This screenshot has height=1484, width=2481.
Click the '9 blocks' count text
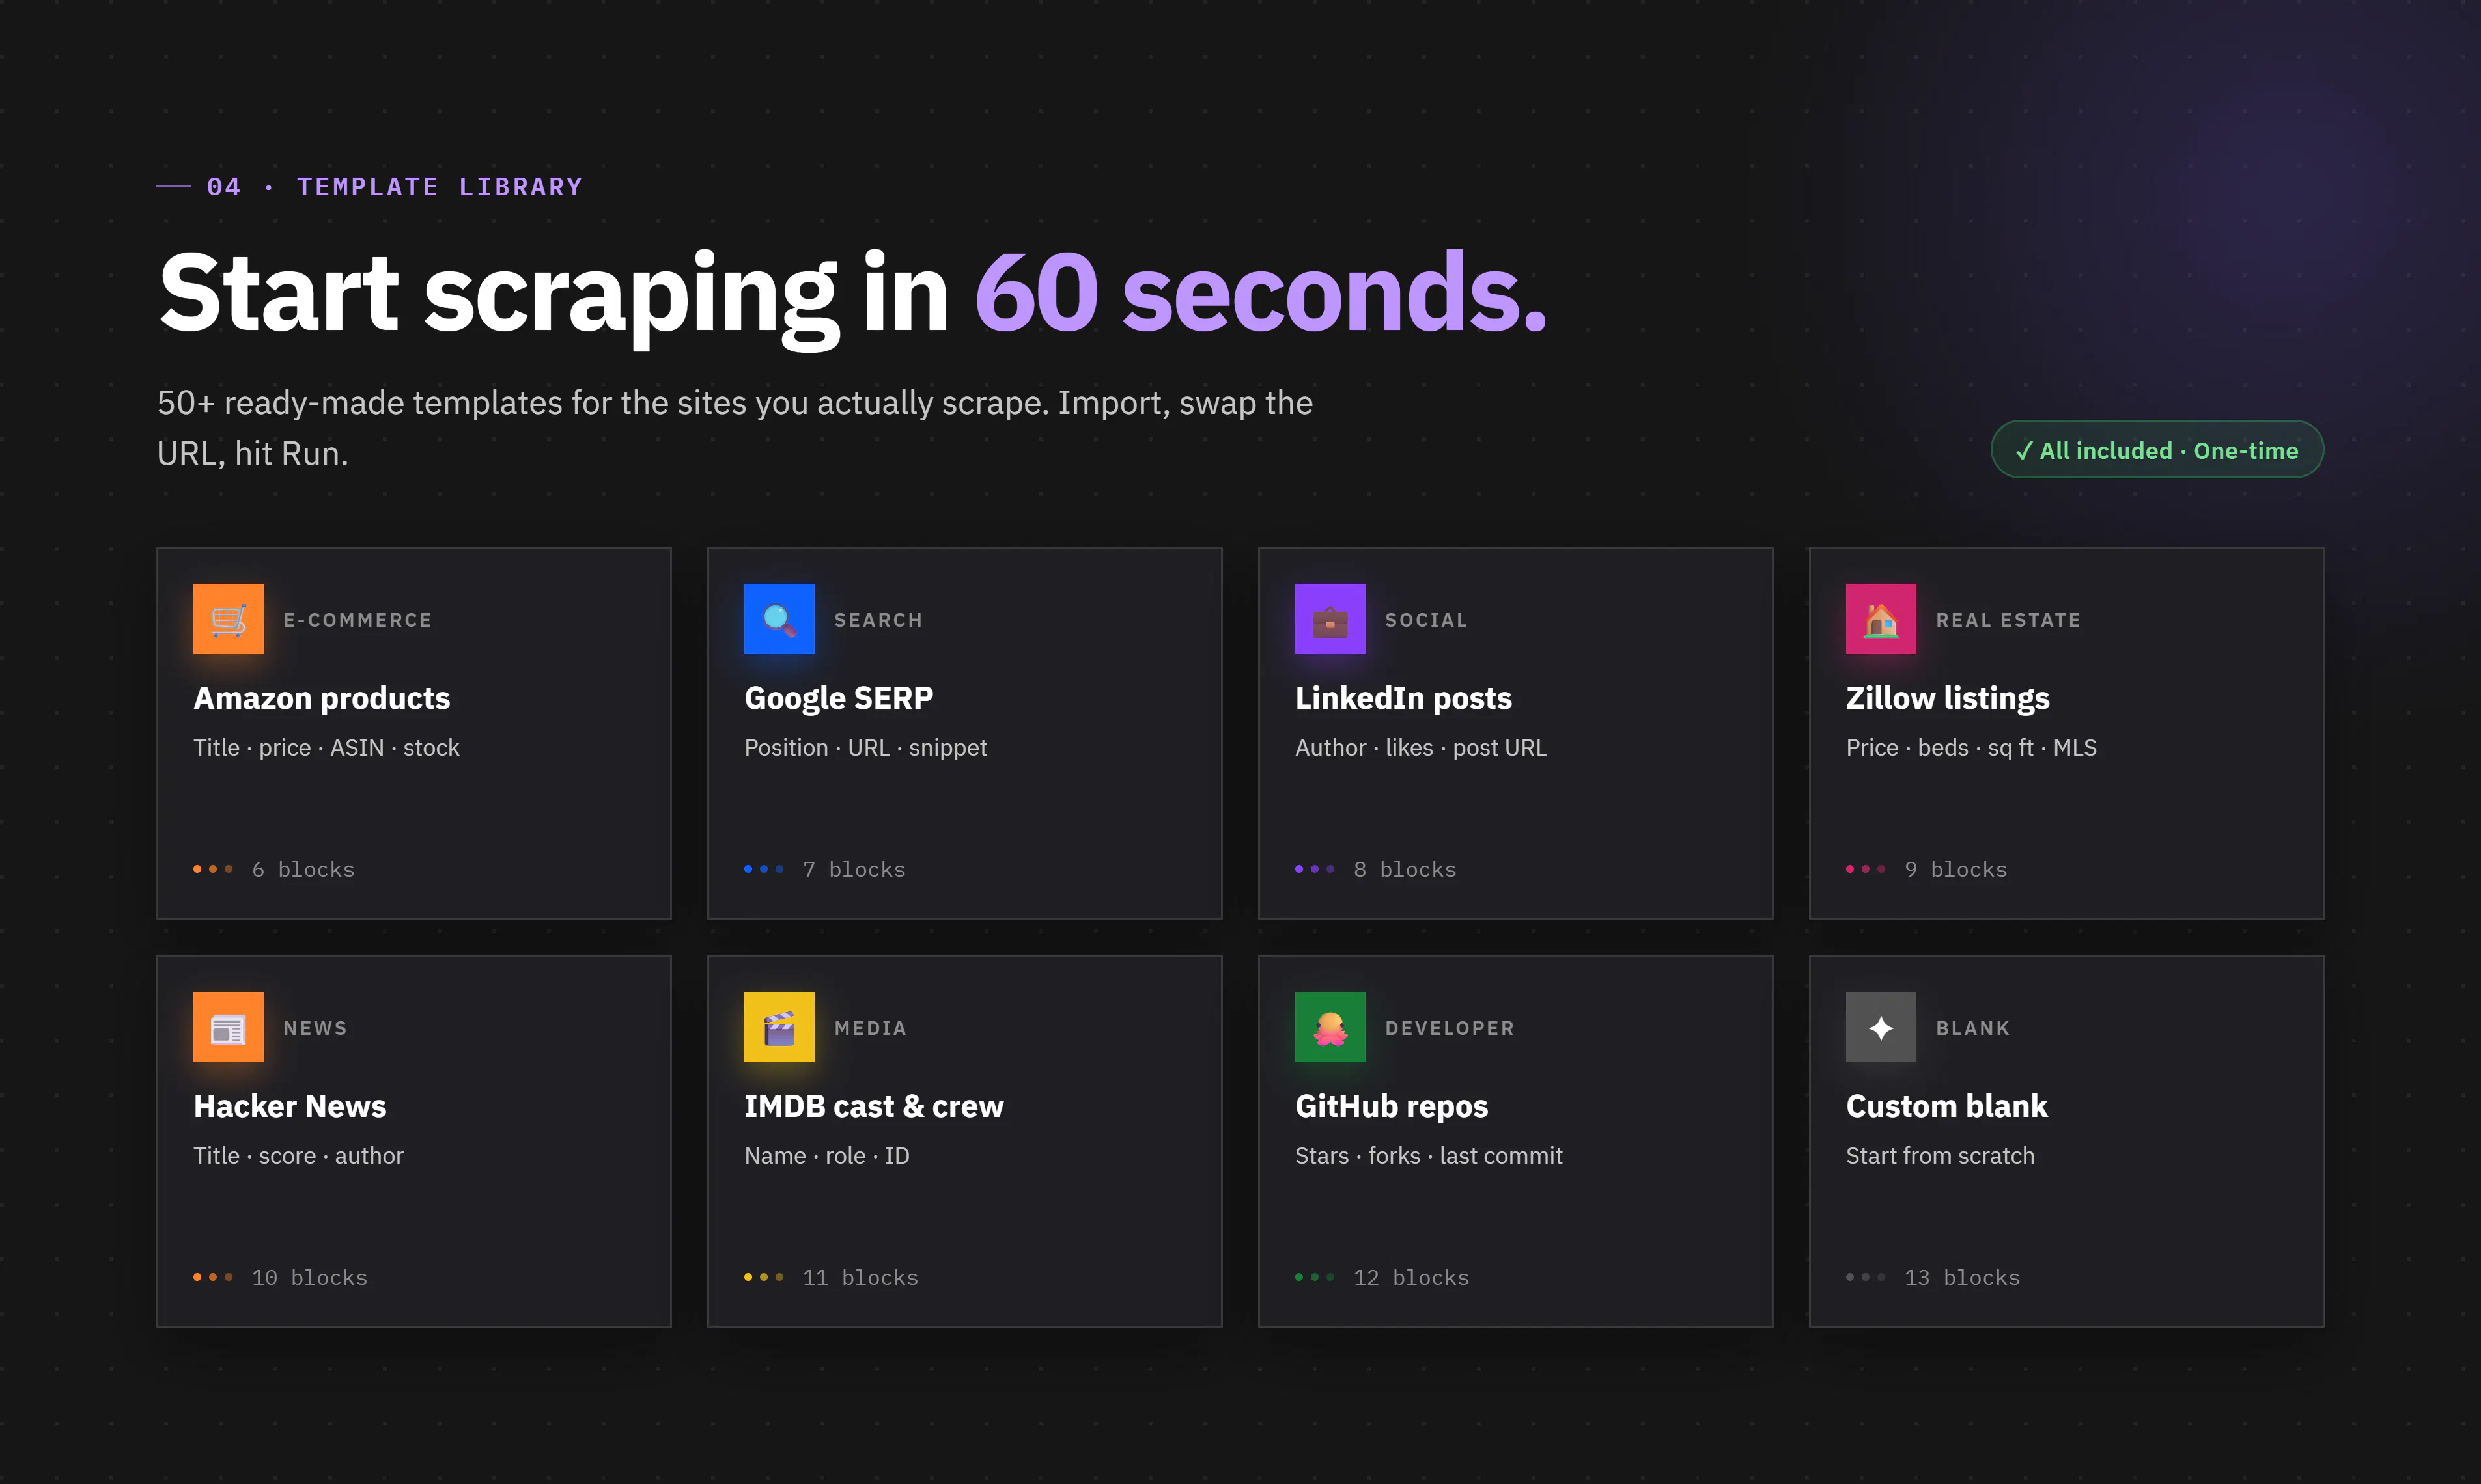tap(1955, 870)
